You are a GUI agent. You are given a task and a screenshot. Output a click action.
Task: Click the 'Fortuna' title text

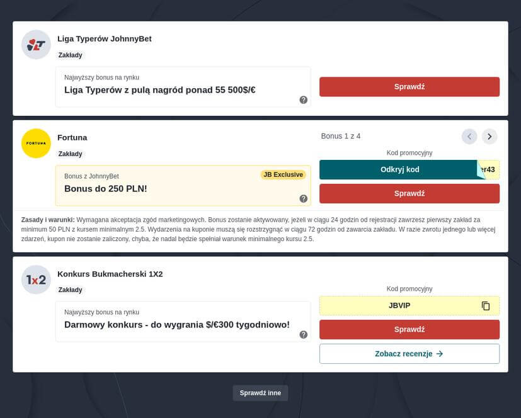tap(72, 137)
